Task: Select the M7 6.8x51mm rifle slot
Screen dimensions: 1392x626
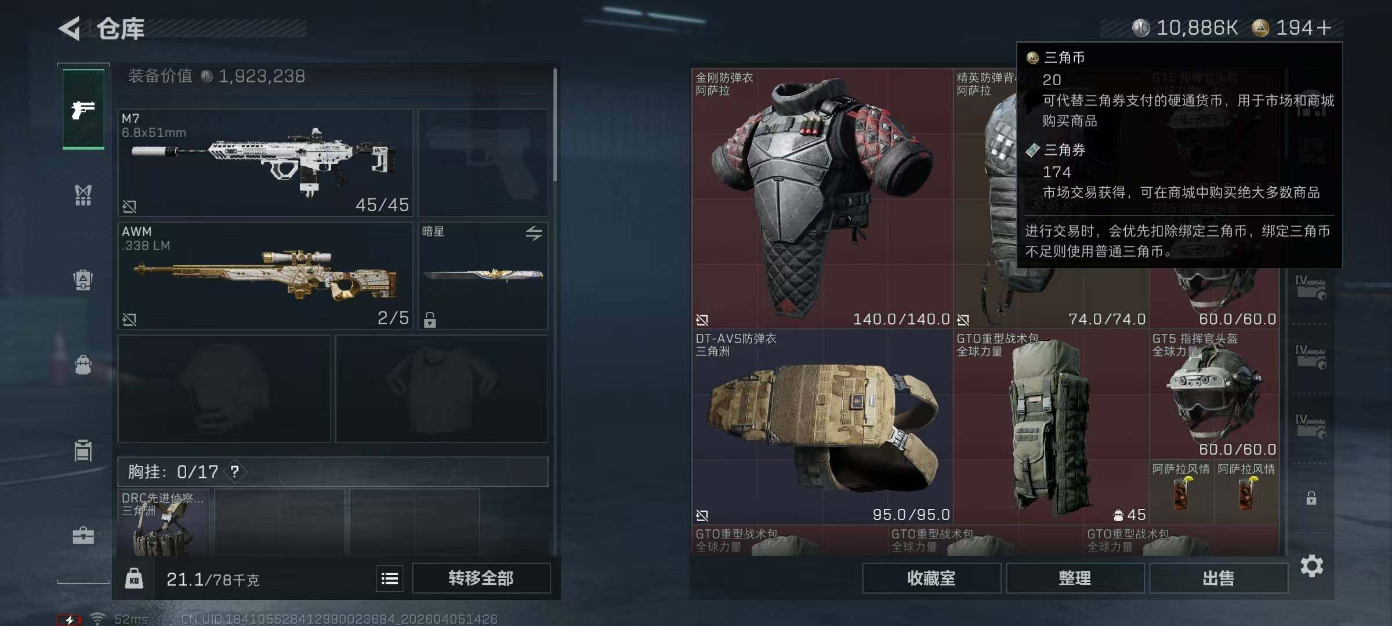Action: point(265,162)
